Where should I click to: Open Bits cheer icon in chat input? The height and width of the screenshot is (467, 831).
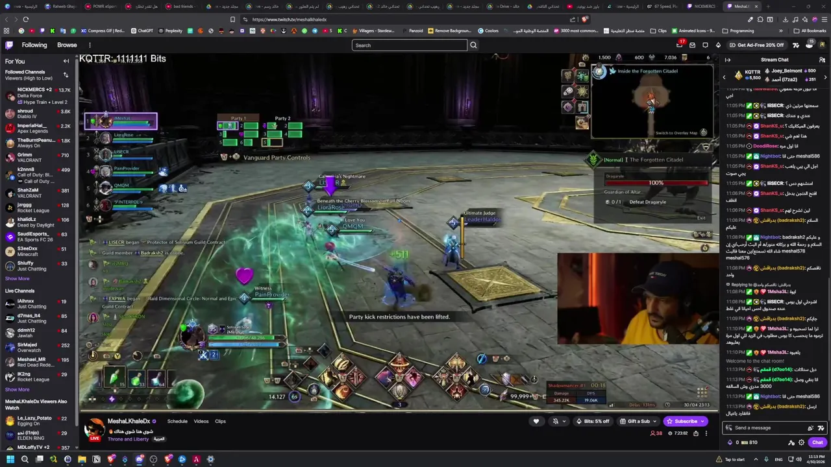[810, 427]
